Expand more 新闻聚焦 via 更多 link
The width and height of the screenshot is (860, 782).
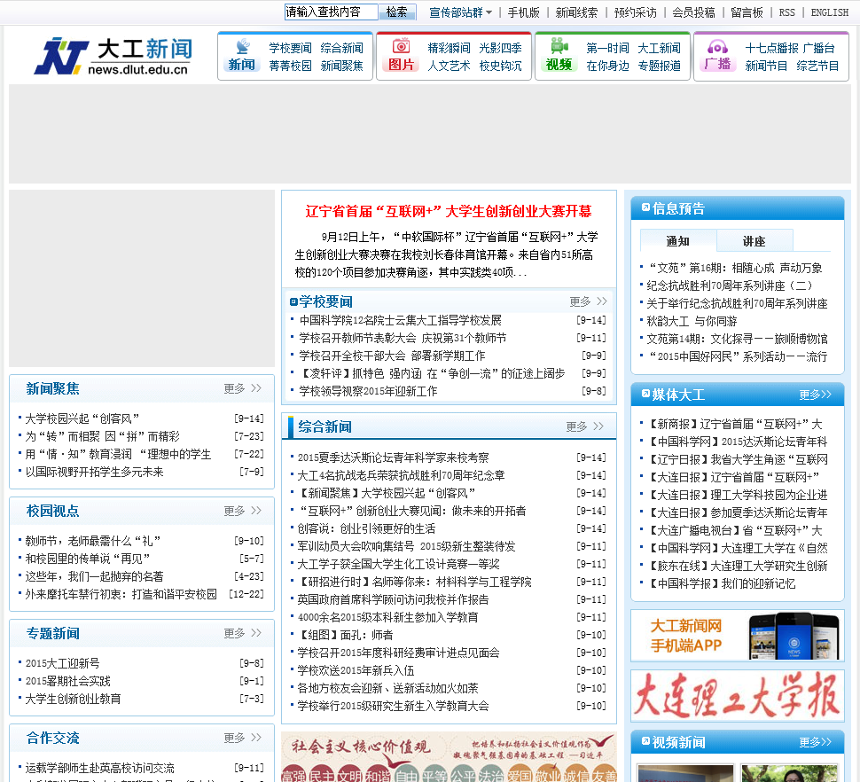pyautogui.click(x=242, y=389)
